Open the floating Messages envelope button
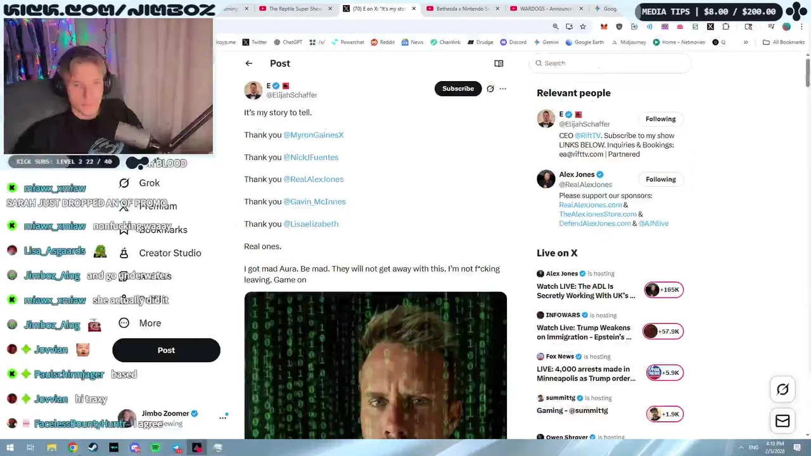The image size is (811, 456). coord(782,421)
